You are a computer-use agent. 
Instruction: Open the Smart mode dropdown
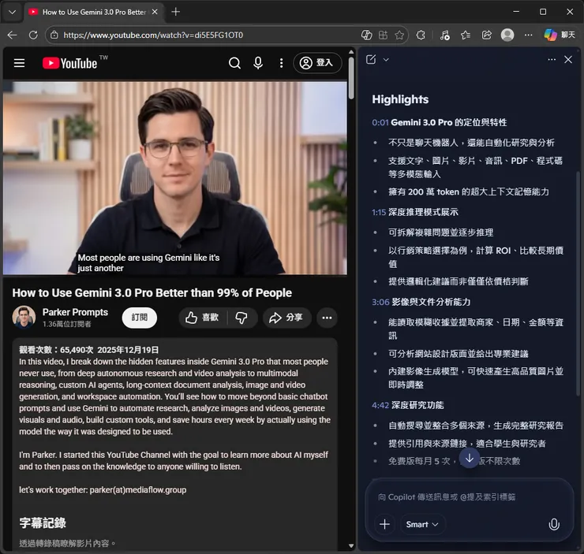tap(422, 524)
